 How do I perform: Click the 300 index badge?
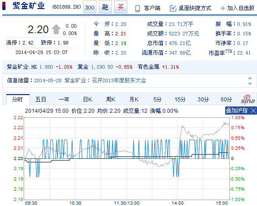click(x=90, y=7)
